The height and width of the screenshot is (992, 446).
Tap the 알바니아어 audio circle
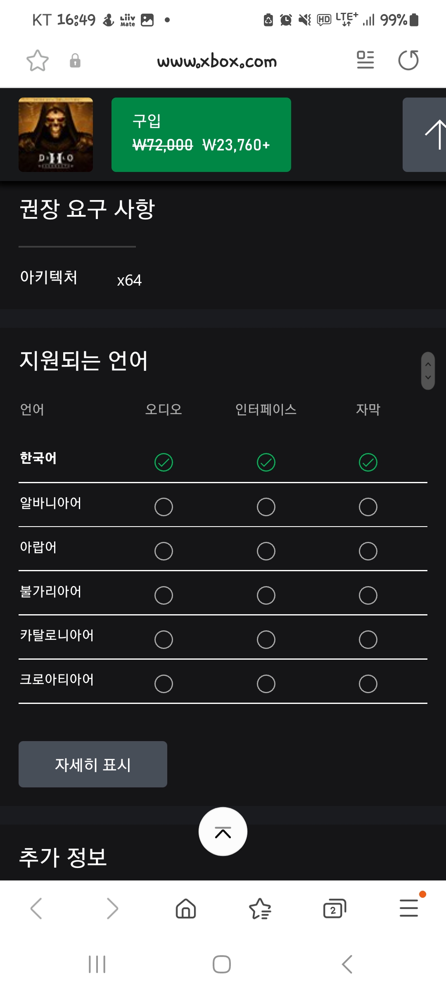point(164,507)
